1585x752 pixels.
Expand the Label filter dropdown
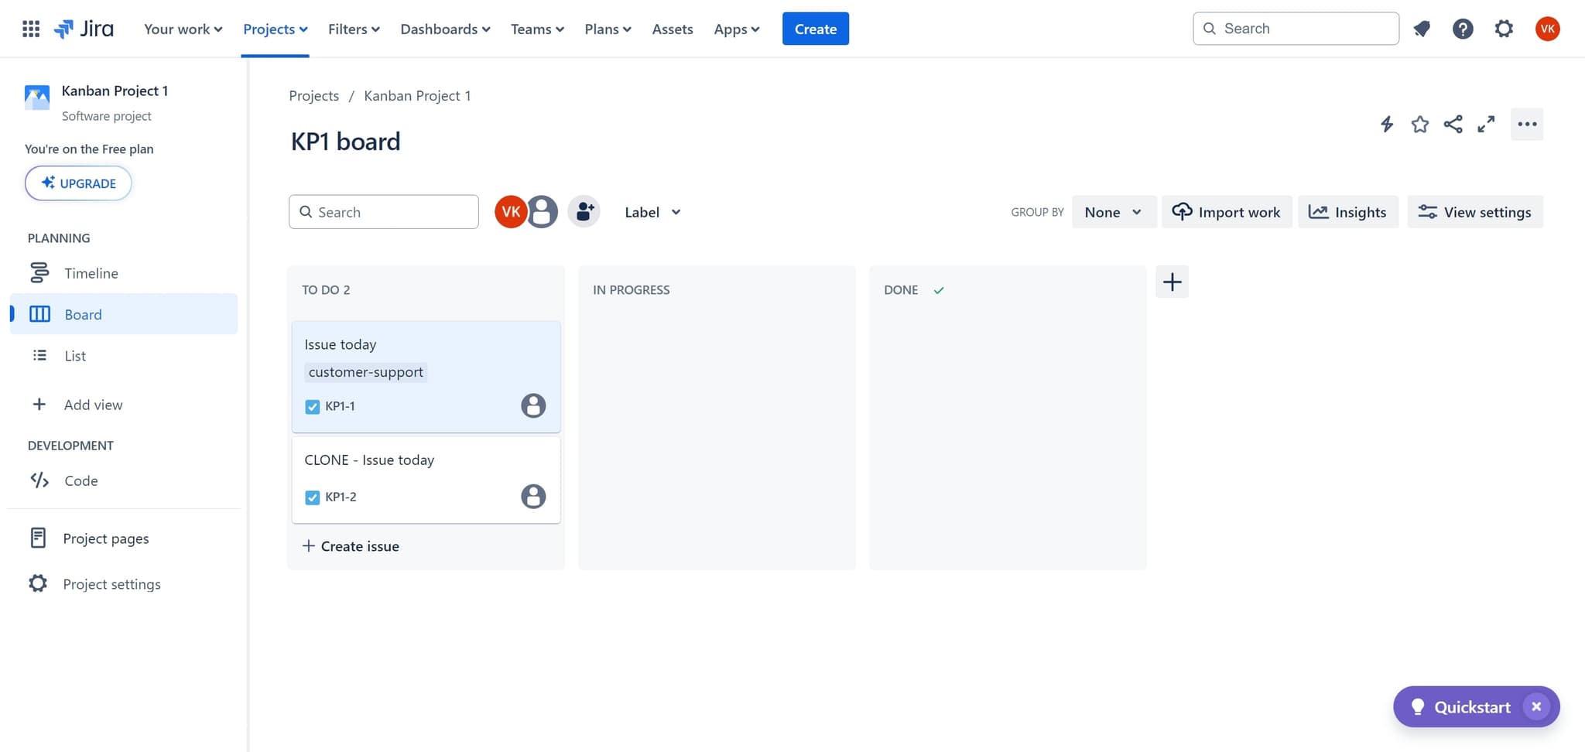tap(652, 212)
